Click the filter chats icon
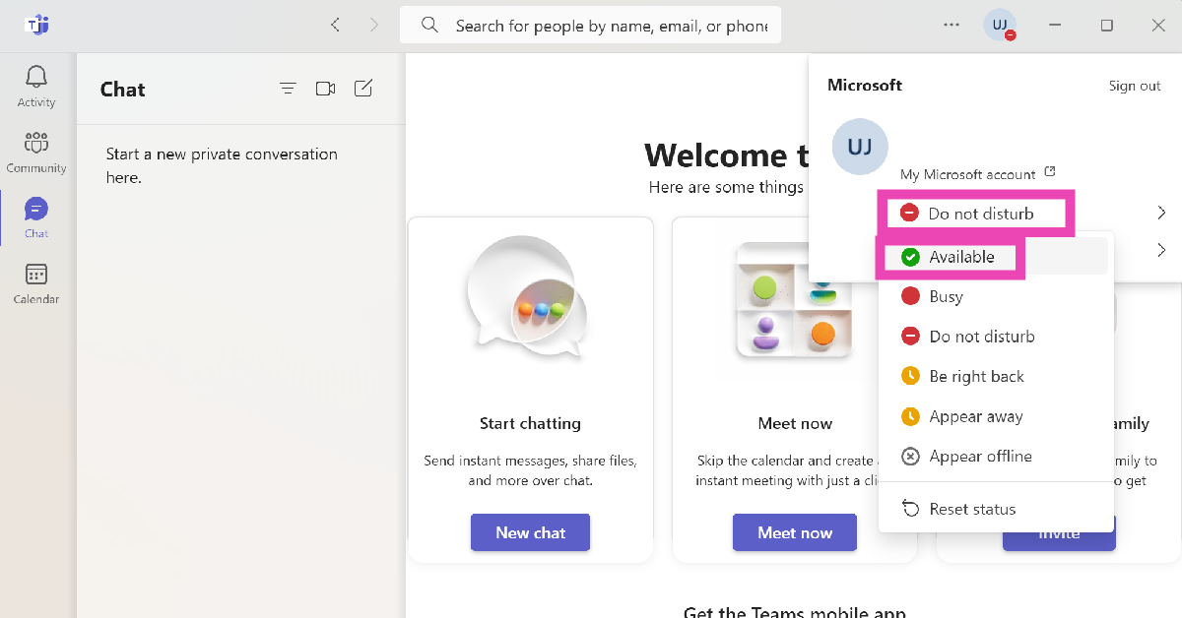1182x618 pixels. 288,89
